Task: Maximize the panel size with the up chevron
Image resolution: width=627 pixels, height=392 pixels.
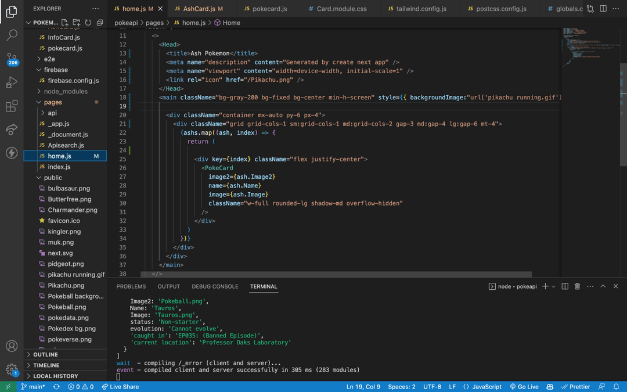Action: [x=603, y=286]
